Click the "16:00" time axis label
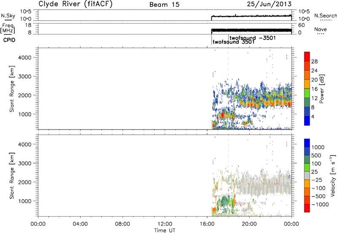Screen dimensions: 337x233 coord(207,224)
